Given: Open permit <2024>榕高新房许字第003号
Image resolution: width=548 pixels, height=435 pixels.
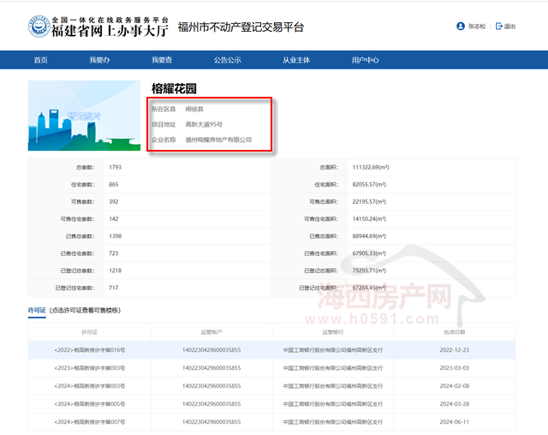Looking at the screenshot, I should 89,385.
